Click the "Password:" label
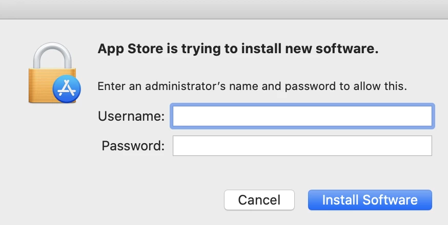The height and width of the screenshot is (225, 448). 133,146
